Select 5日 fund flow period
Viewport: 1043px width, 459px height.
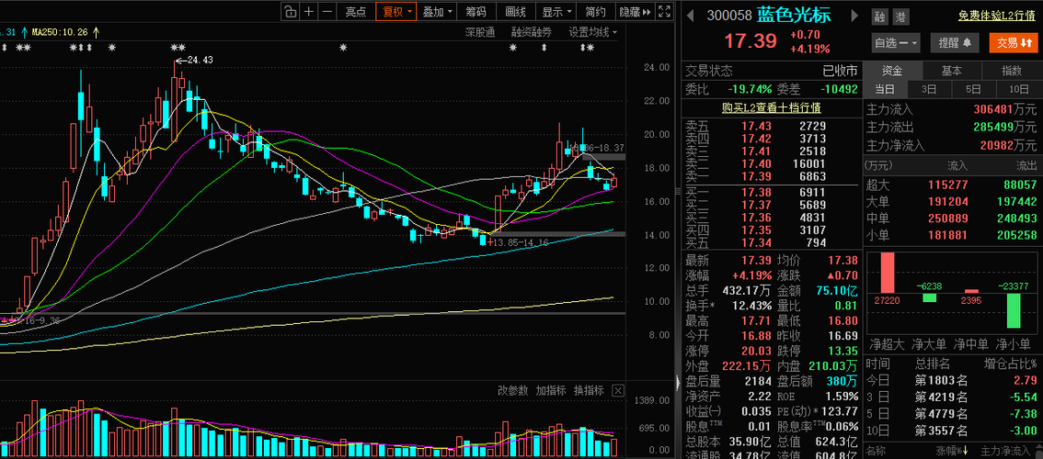coord(973,89)
